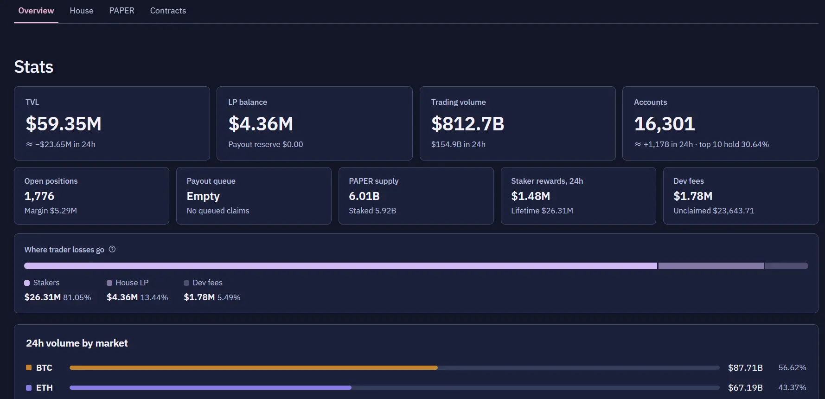Click the Dev fees share "5.49%"
The width and height of the screenshot is (825, 399).
[x=229, y=297]
